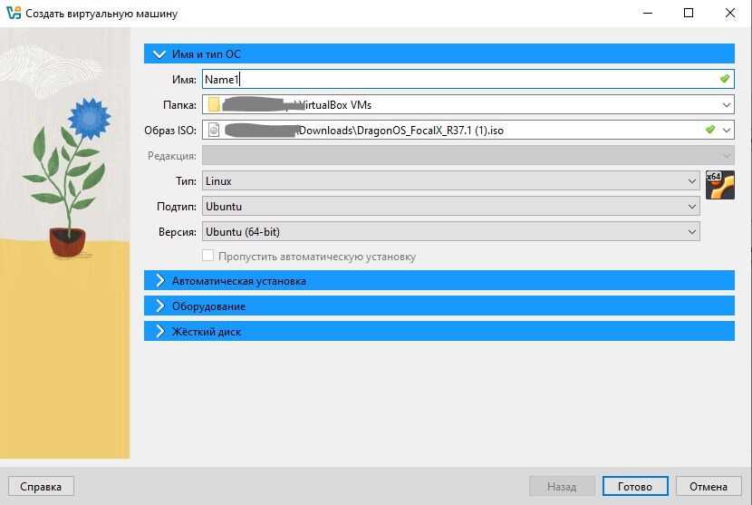Expand the Автоматическая установка section
Screen dimensions: 752x505
point(439,281)
